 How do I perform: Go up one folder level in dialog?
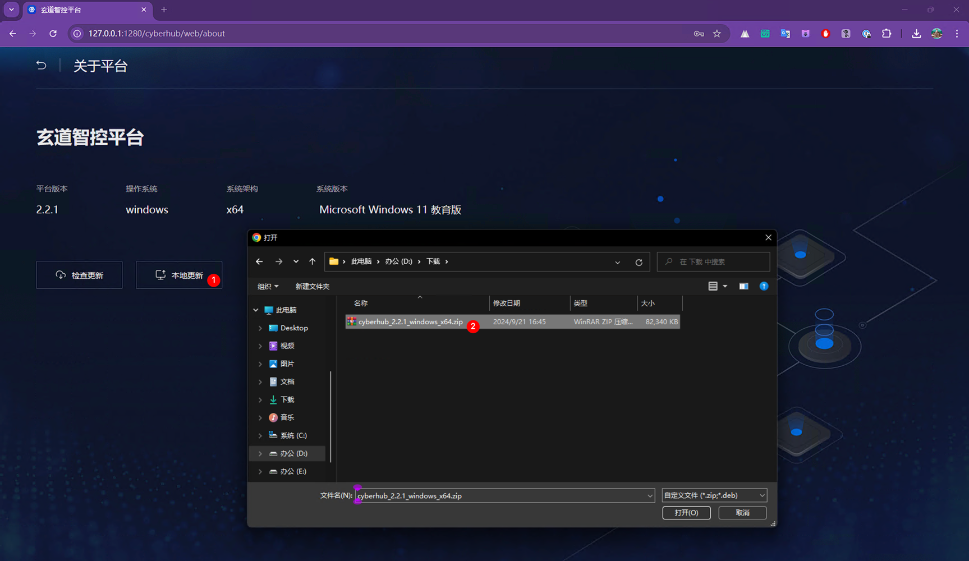click(313, 261)
